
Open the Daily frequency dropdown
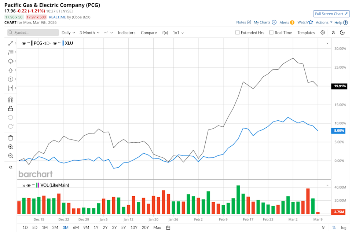[x=68, y=33]
